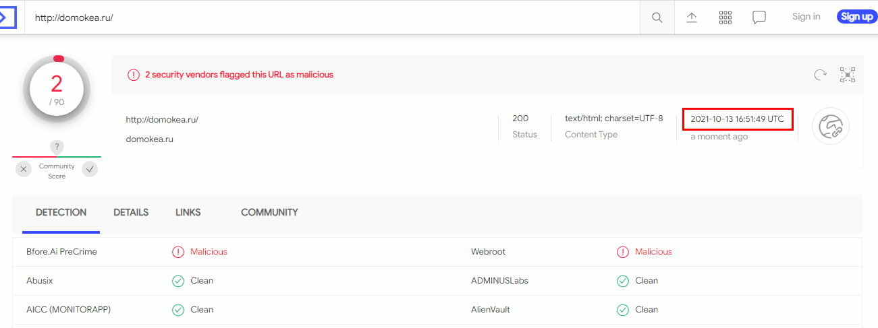Switch to the LINKS tab
878x328 pixels.
click(188, 212)
